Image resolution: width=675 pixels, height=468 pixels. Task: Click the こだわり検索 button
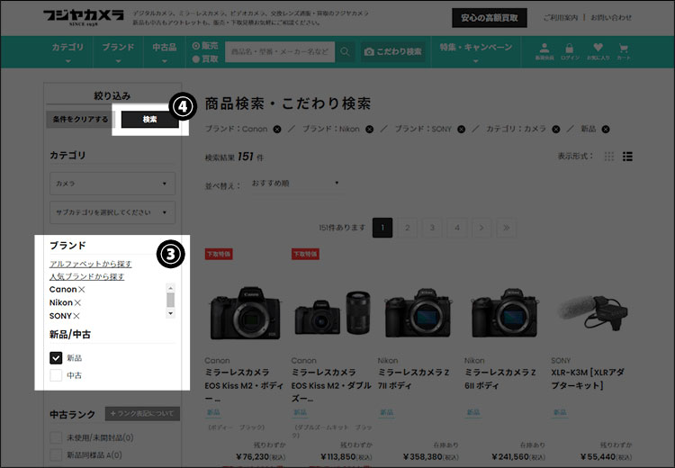point(393,51)
